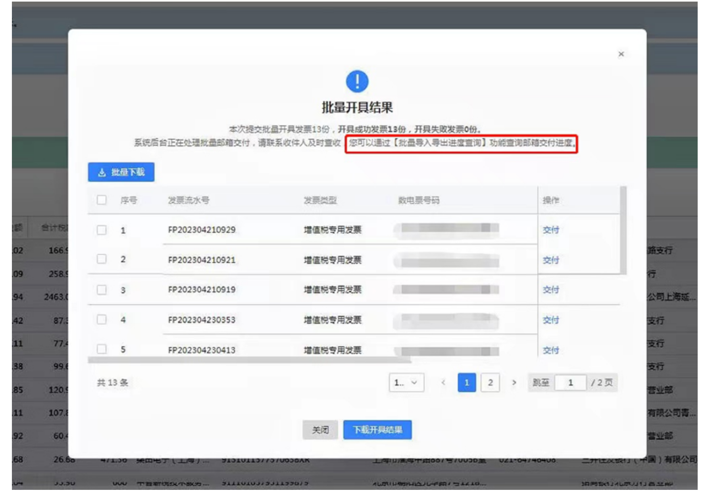
Task: Click 交付 link for invoice FP202304230413
Action: coord(551,350)
